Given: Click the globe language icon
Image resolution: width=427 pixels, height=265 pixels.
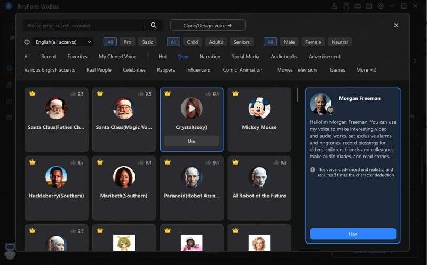Looking at the screenshot, I should (27, 42).
